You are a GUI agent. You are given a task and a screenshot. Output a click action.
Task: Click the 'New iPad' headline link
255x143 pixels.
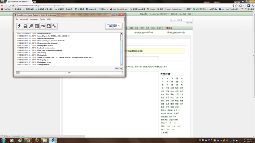click(x=143, y=33)
